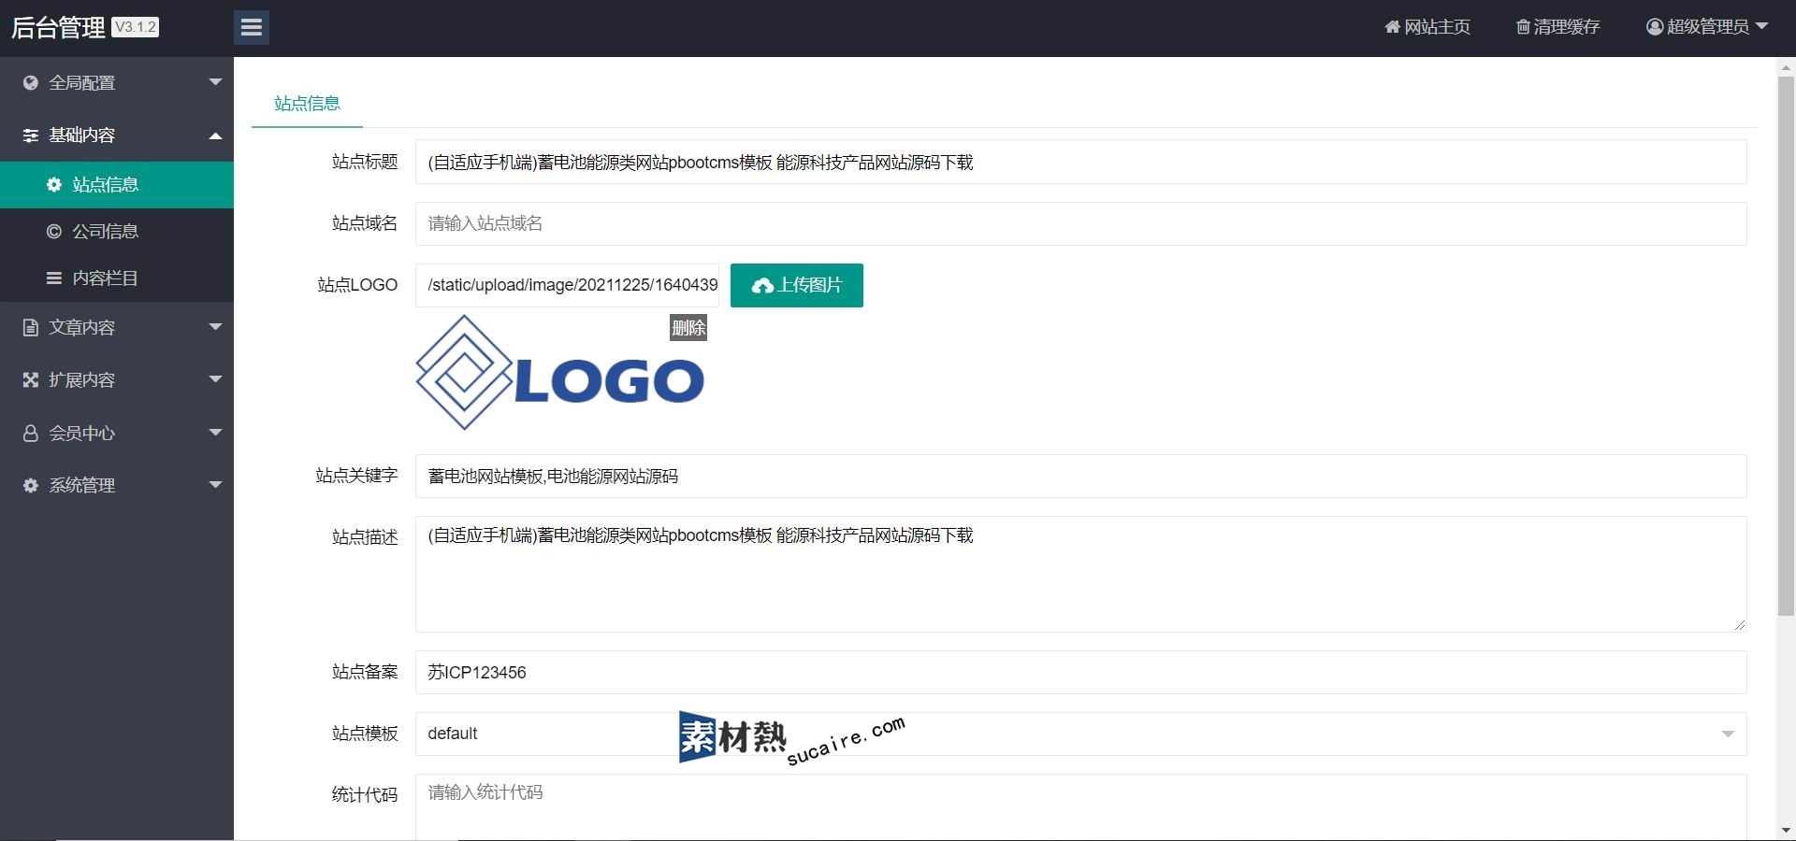
Task: Click the document icon beside 文章内容
Action: [x=31, y=327]
